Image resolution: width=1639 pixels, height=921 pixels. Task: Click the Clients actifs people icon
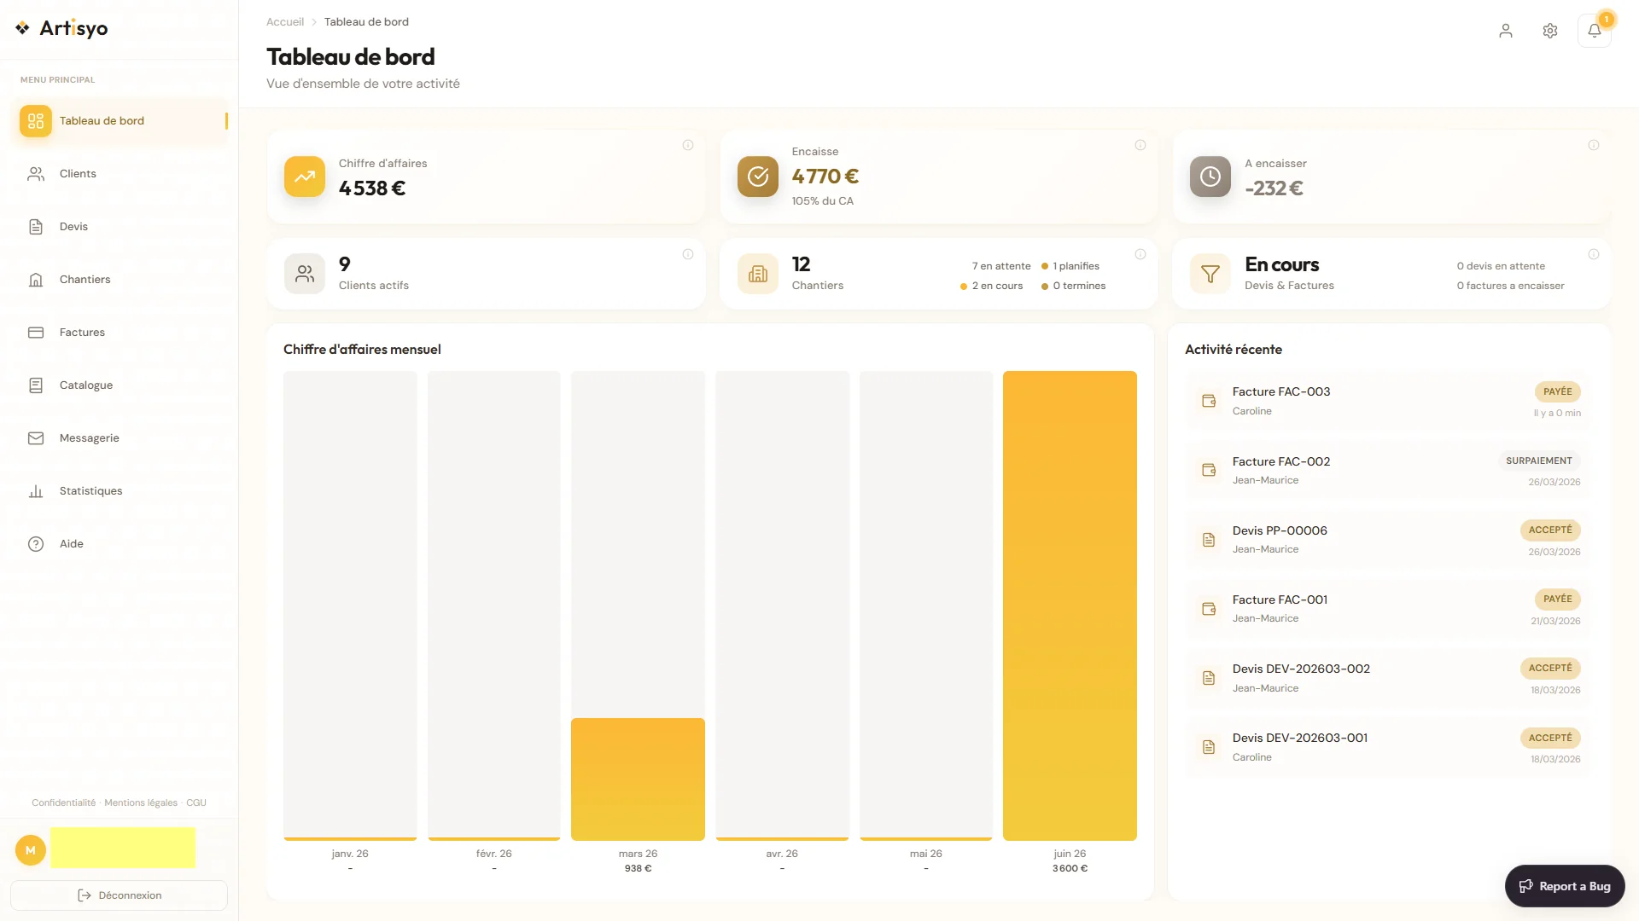pyautogui.click(x=305, y=274)
